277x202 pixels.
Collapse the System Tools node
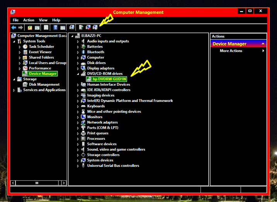14,41
